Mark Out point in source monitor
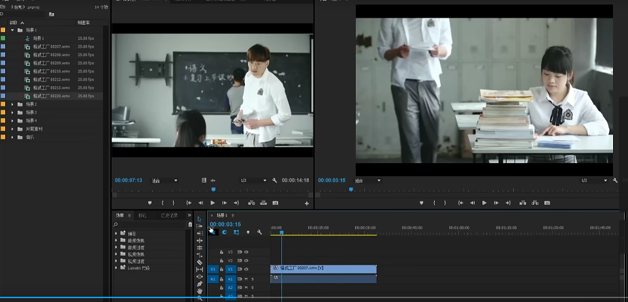This screenshot has width=628, height=302. point(174,203)
